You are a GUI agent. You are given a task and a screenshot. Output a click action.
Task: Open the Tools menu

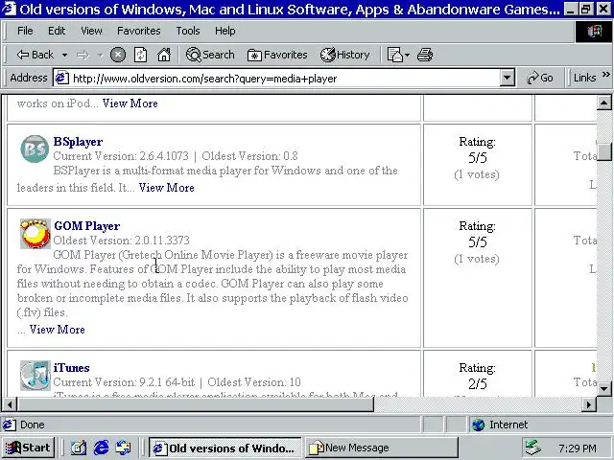coord(188,31)
